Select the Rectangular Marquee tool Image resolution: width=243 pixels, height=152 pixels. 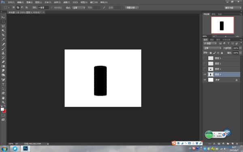(x=3, y=22)
